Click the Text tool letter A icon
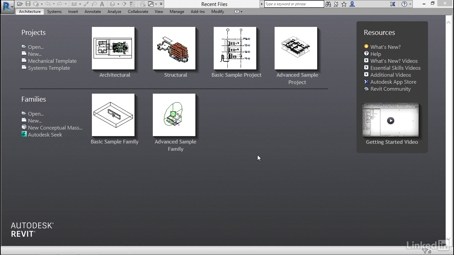The height and width of the screenshot is (255, 454). point(102,4)
